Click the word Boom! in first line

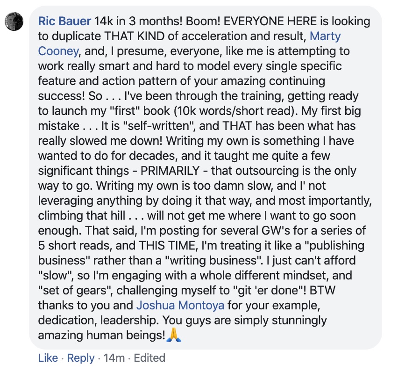pyautogui.click(x=203, y=21)
